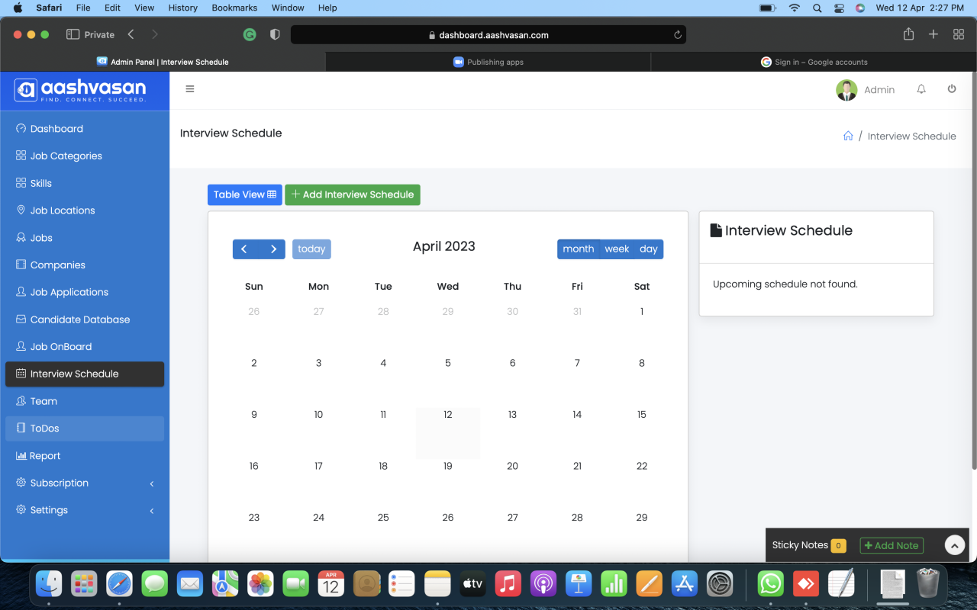Image resolution: width=977 pixels, height=610 pixels.
Task: Click the power logout icon
Action: pos(952,89)
